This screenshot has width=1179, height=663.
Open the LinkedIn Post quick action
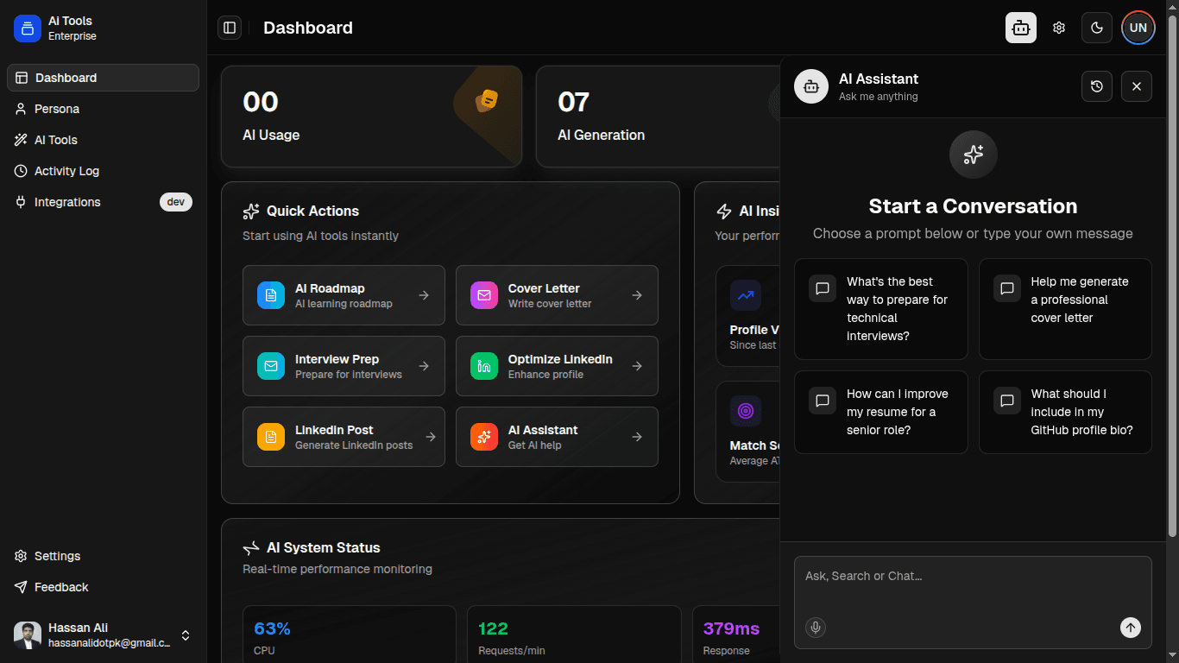click(344, 437)
